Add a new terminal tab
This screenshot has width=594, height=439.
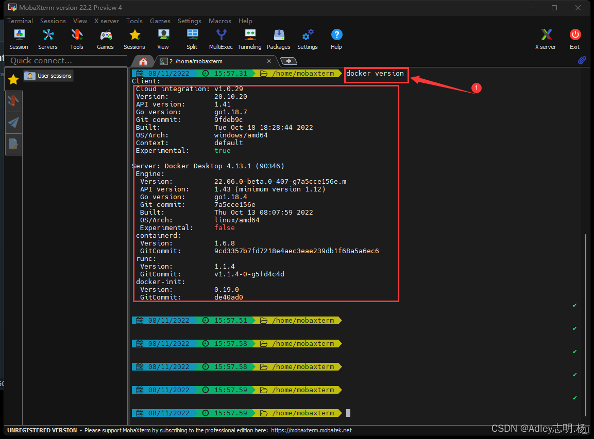pos(288,61)
